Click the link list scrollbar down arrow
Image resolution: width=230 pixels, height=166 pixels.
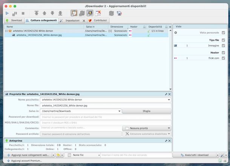170,89
